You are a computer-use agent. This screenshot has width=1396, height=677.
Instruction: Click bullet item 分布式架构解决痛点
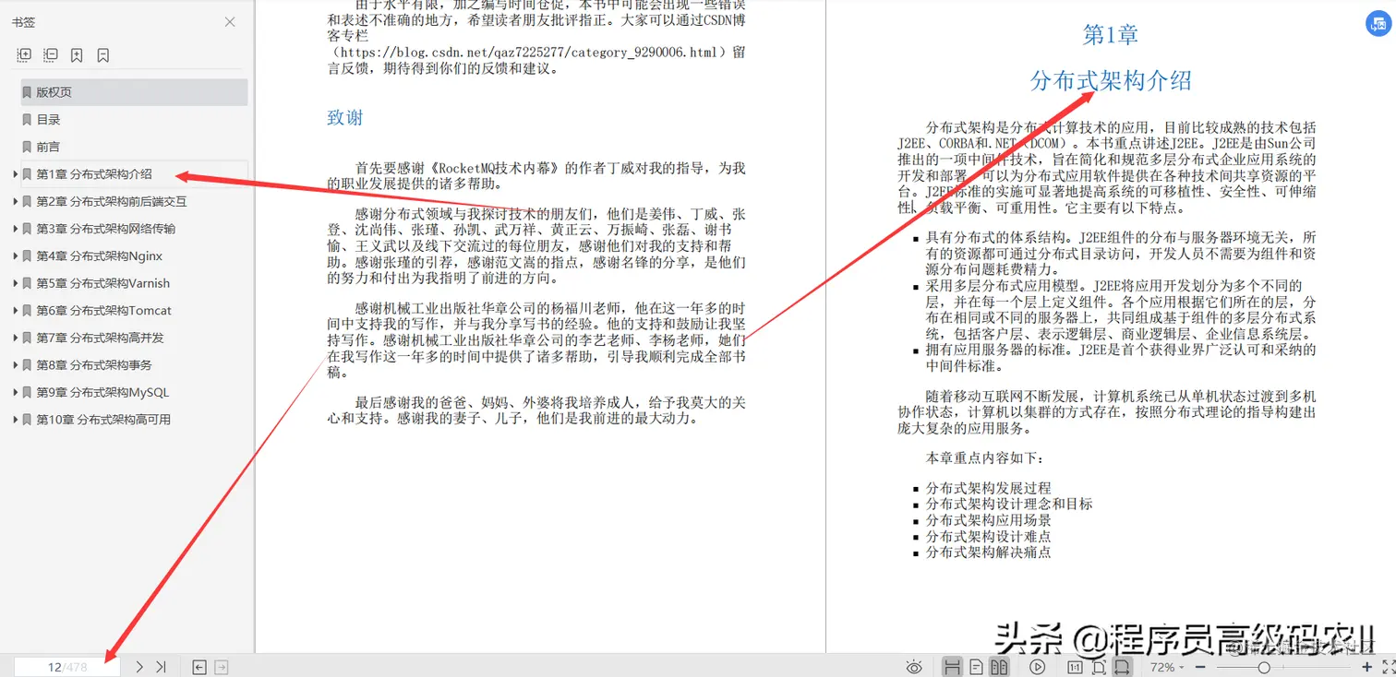(x=989, y=552)
